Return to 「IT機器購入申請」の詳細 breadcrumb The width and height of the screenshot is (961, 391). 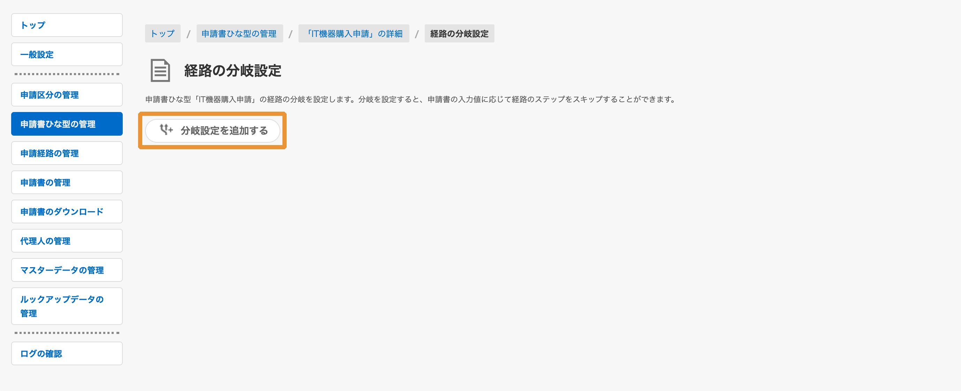click(x=354, y=33)
